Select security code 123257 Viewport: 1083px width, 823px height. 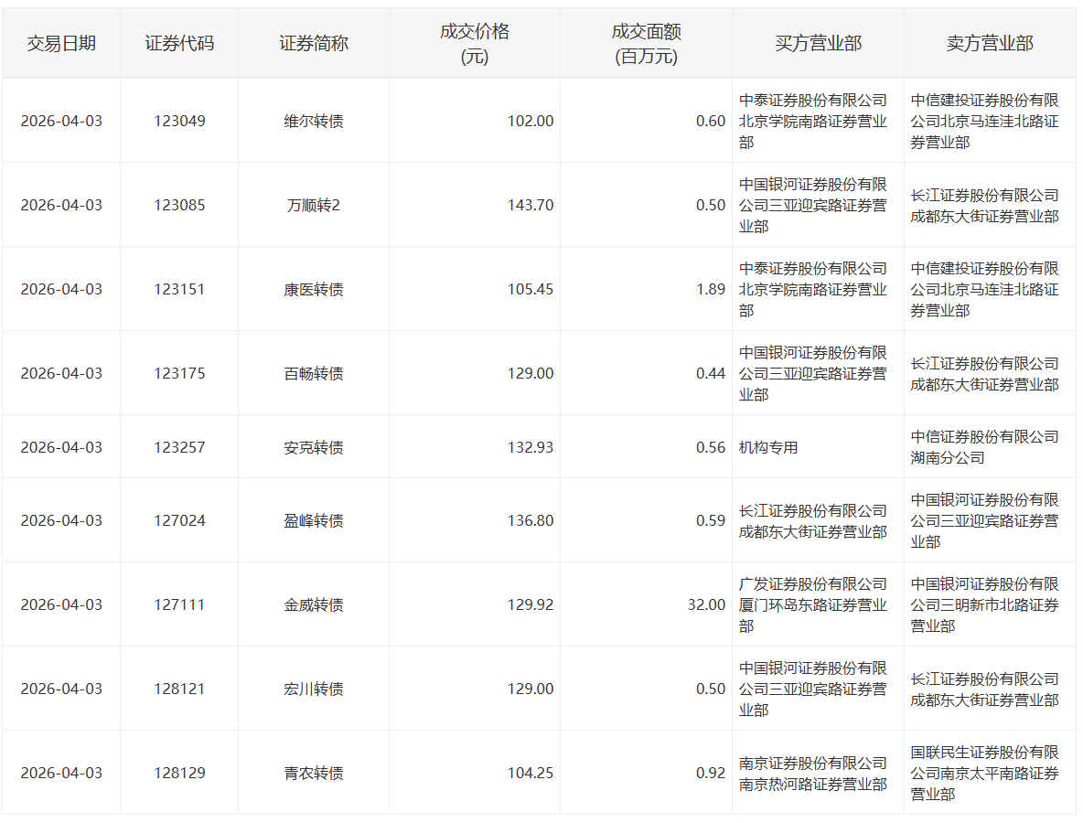pyautogui.click(x=179, y=447)
